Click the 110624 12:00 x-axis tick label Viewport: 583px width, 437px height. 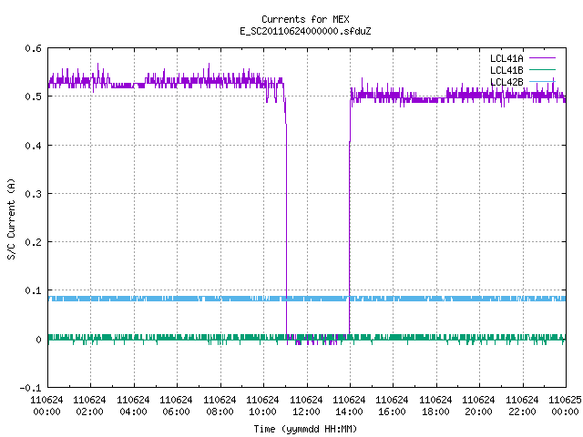point(306,406)
